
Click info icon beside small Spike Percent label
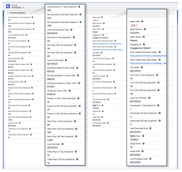click(x=104, y=23)
